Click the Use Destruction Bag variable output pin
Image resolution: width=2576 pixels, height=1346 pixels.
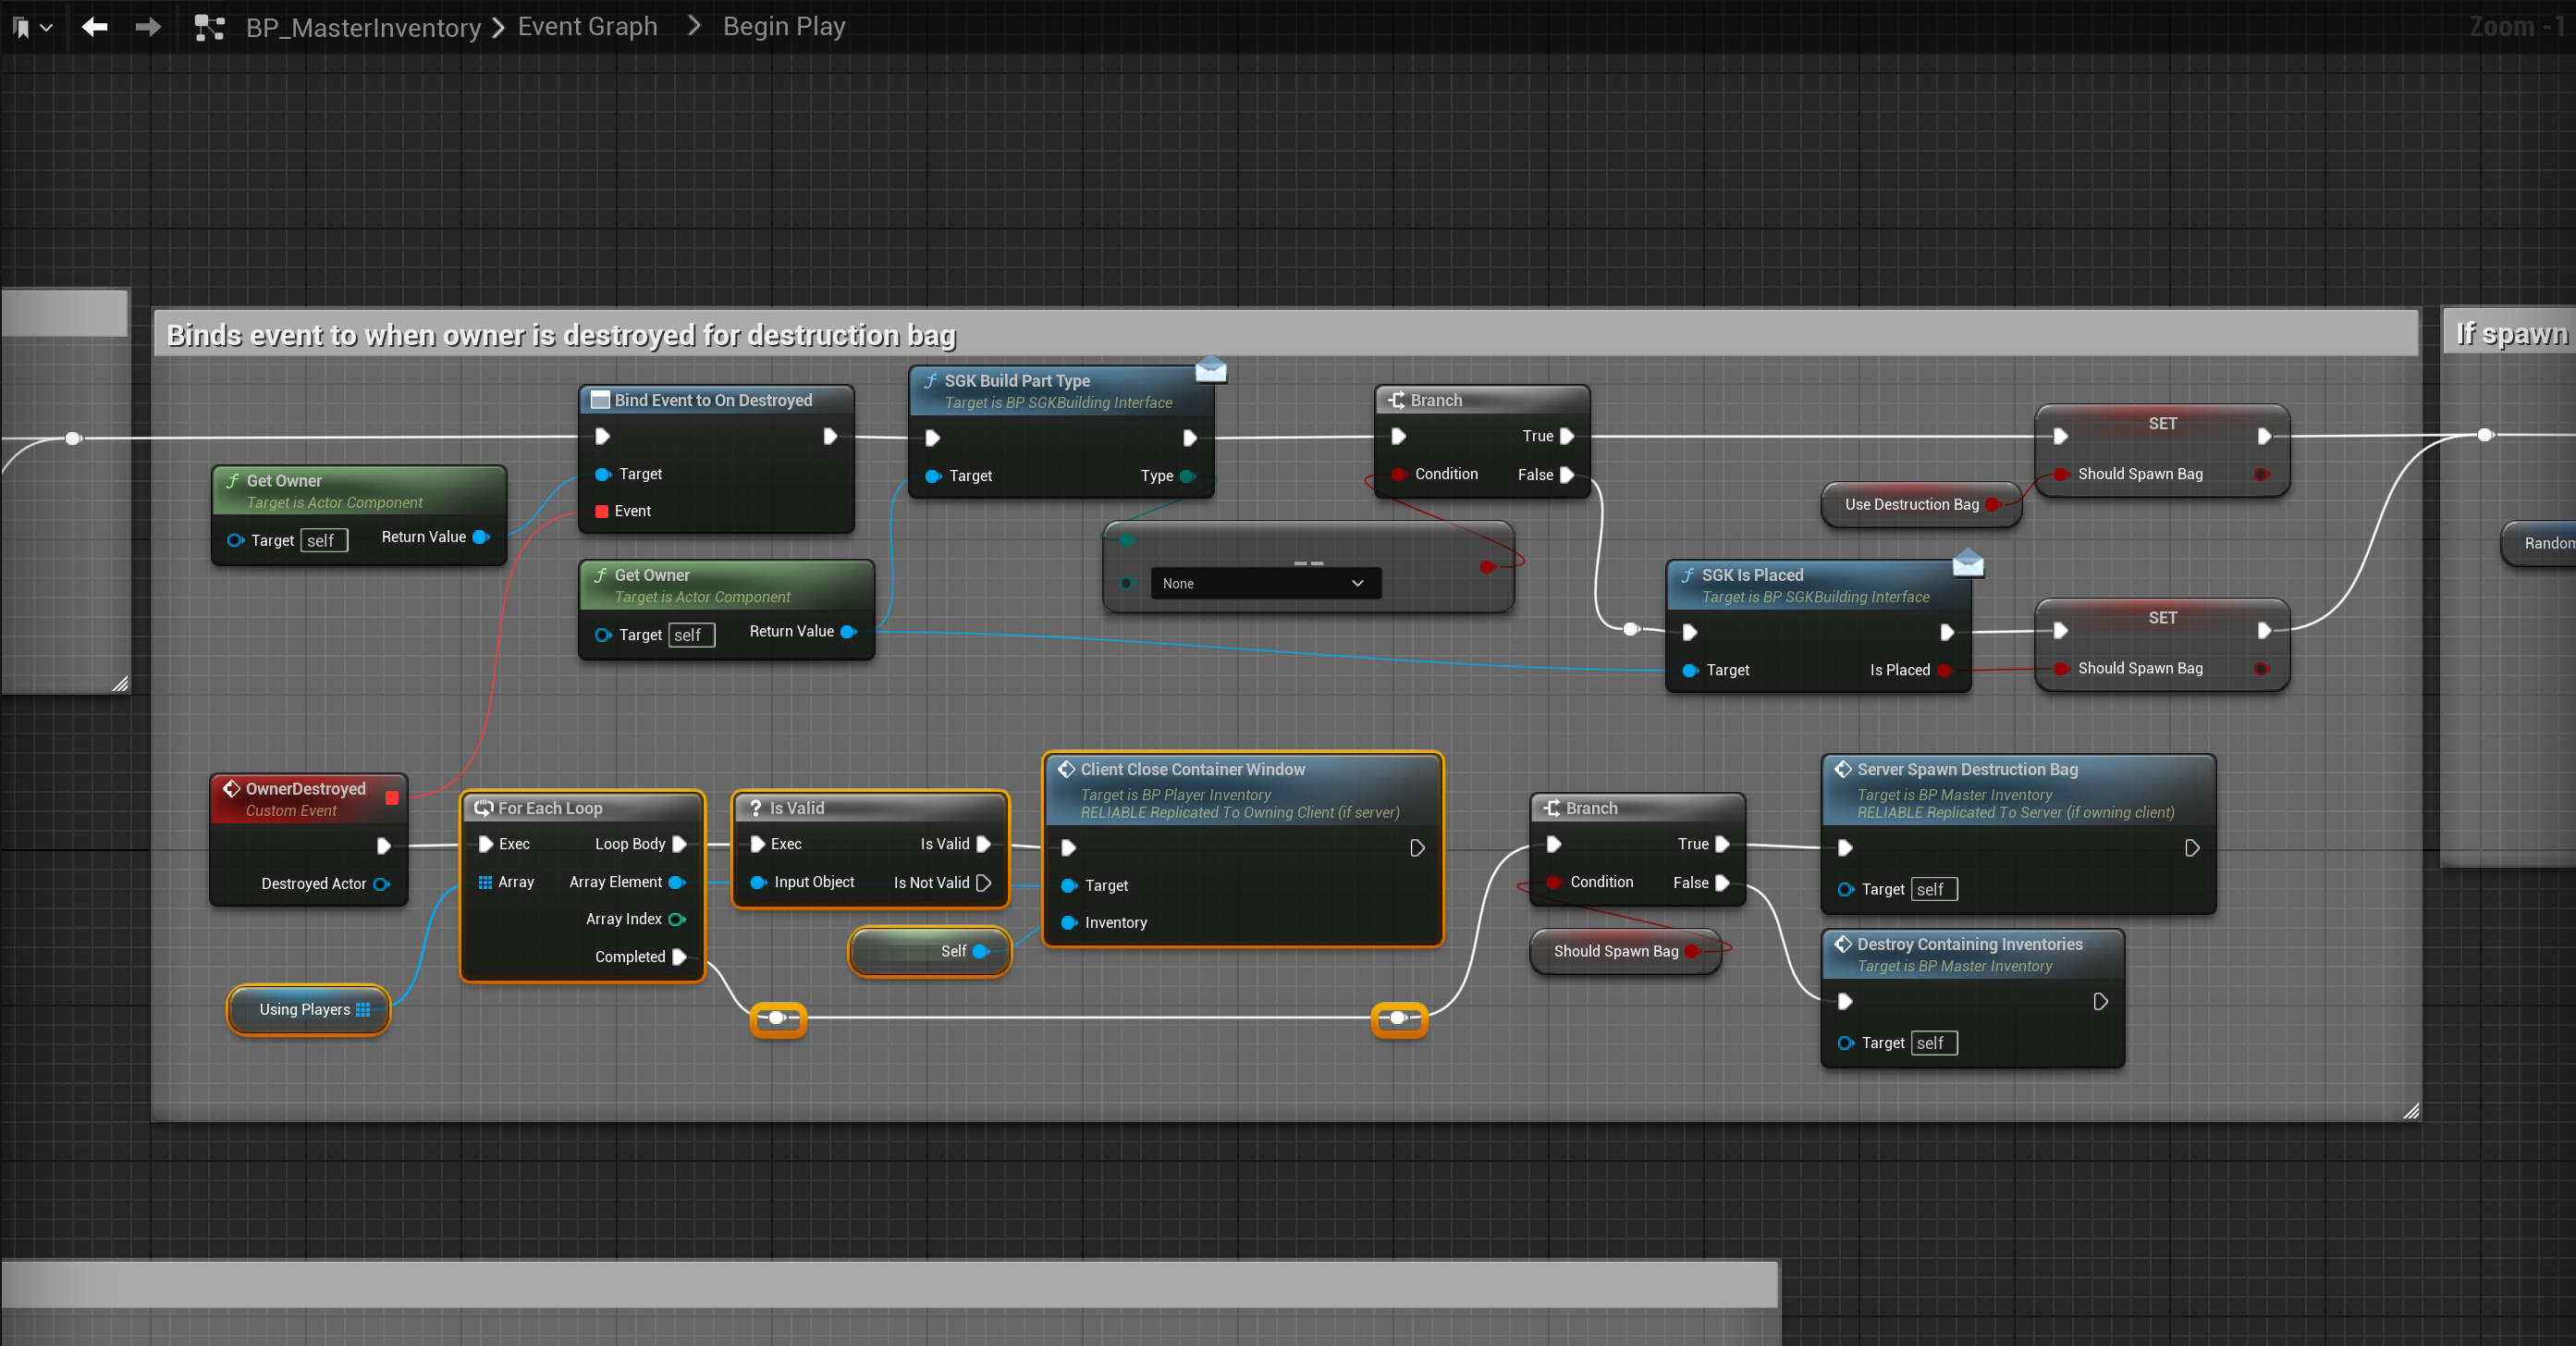(1992, 504)
